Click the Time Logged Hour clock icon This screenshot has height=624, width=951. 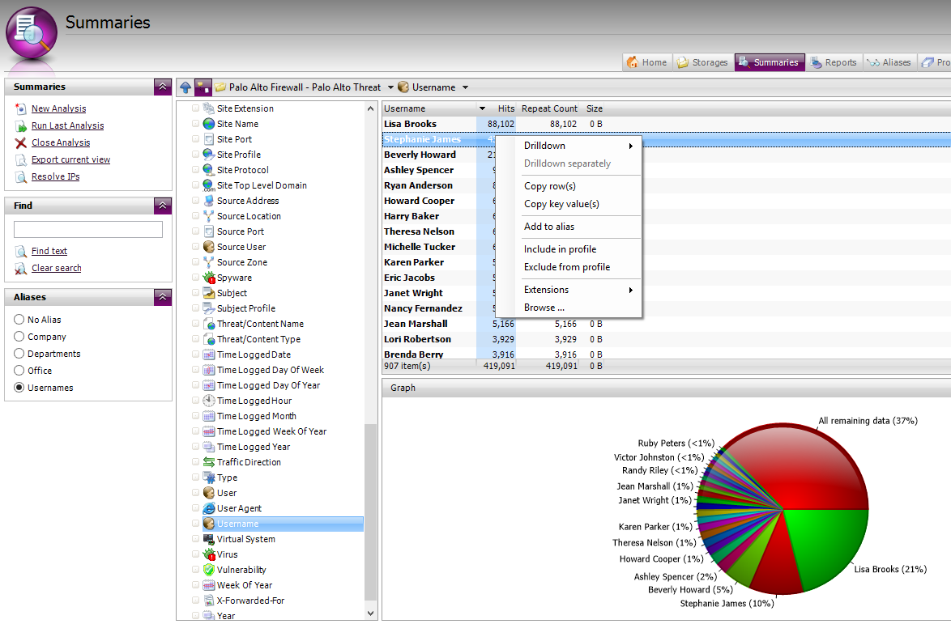[x=209, y=401]
